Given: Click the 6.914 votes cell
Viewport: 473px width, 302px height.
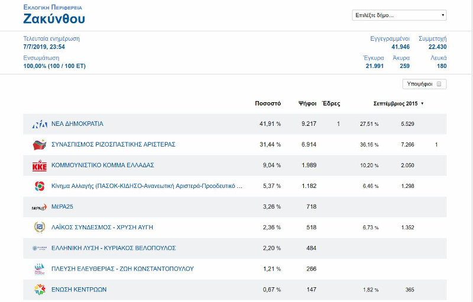Looking at the screenshot, I should coord(309,144).
